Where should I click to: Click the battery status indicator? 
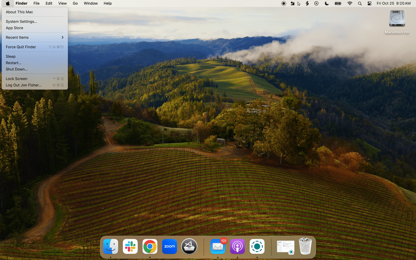click(x=338, y=3)
